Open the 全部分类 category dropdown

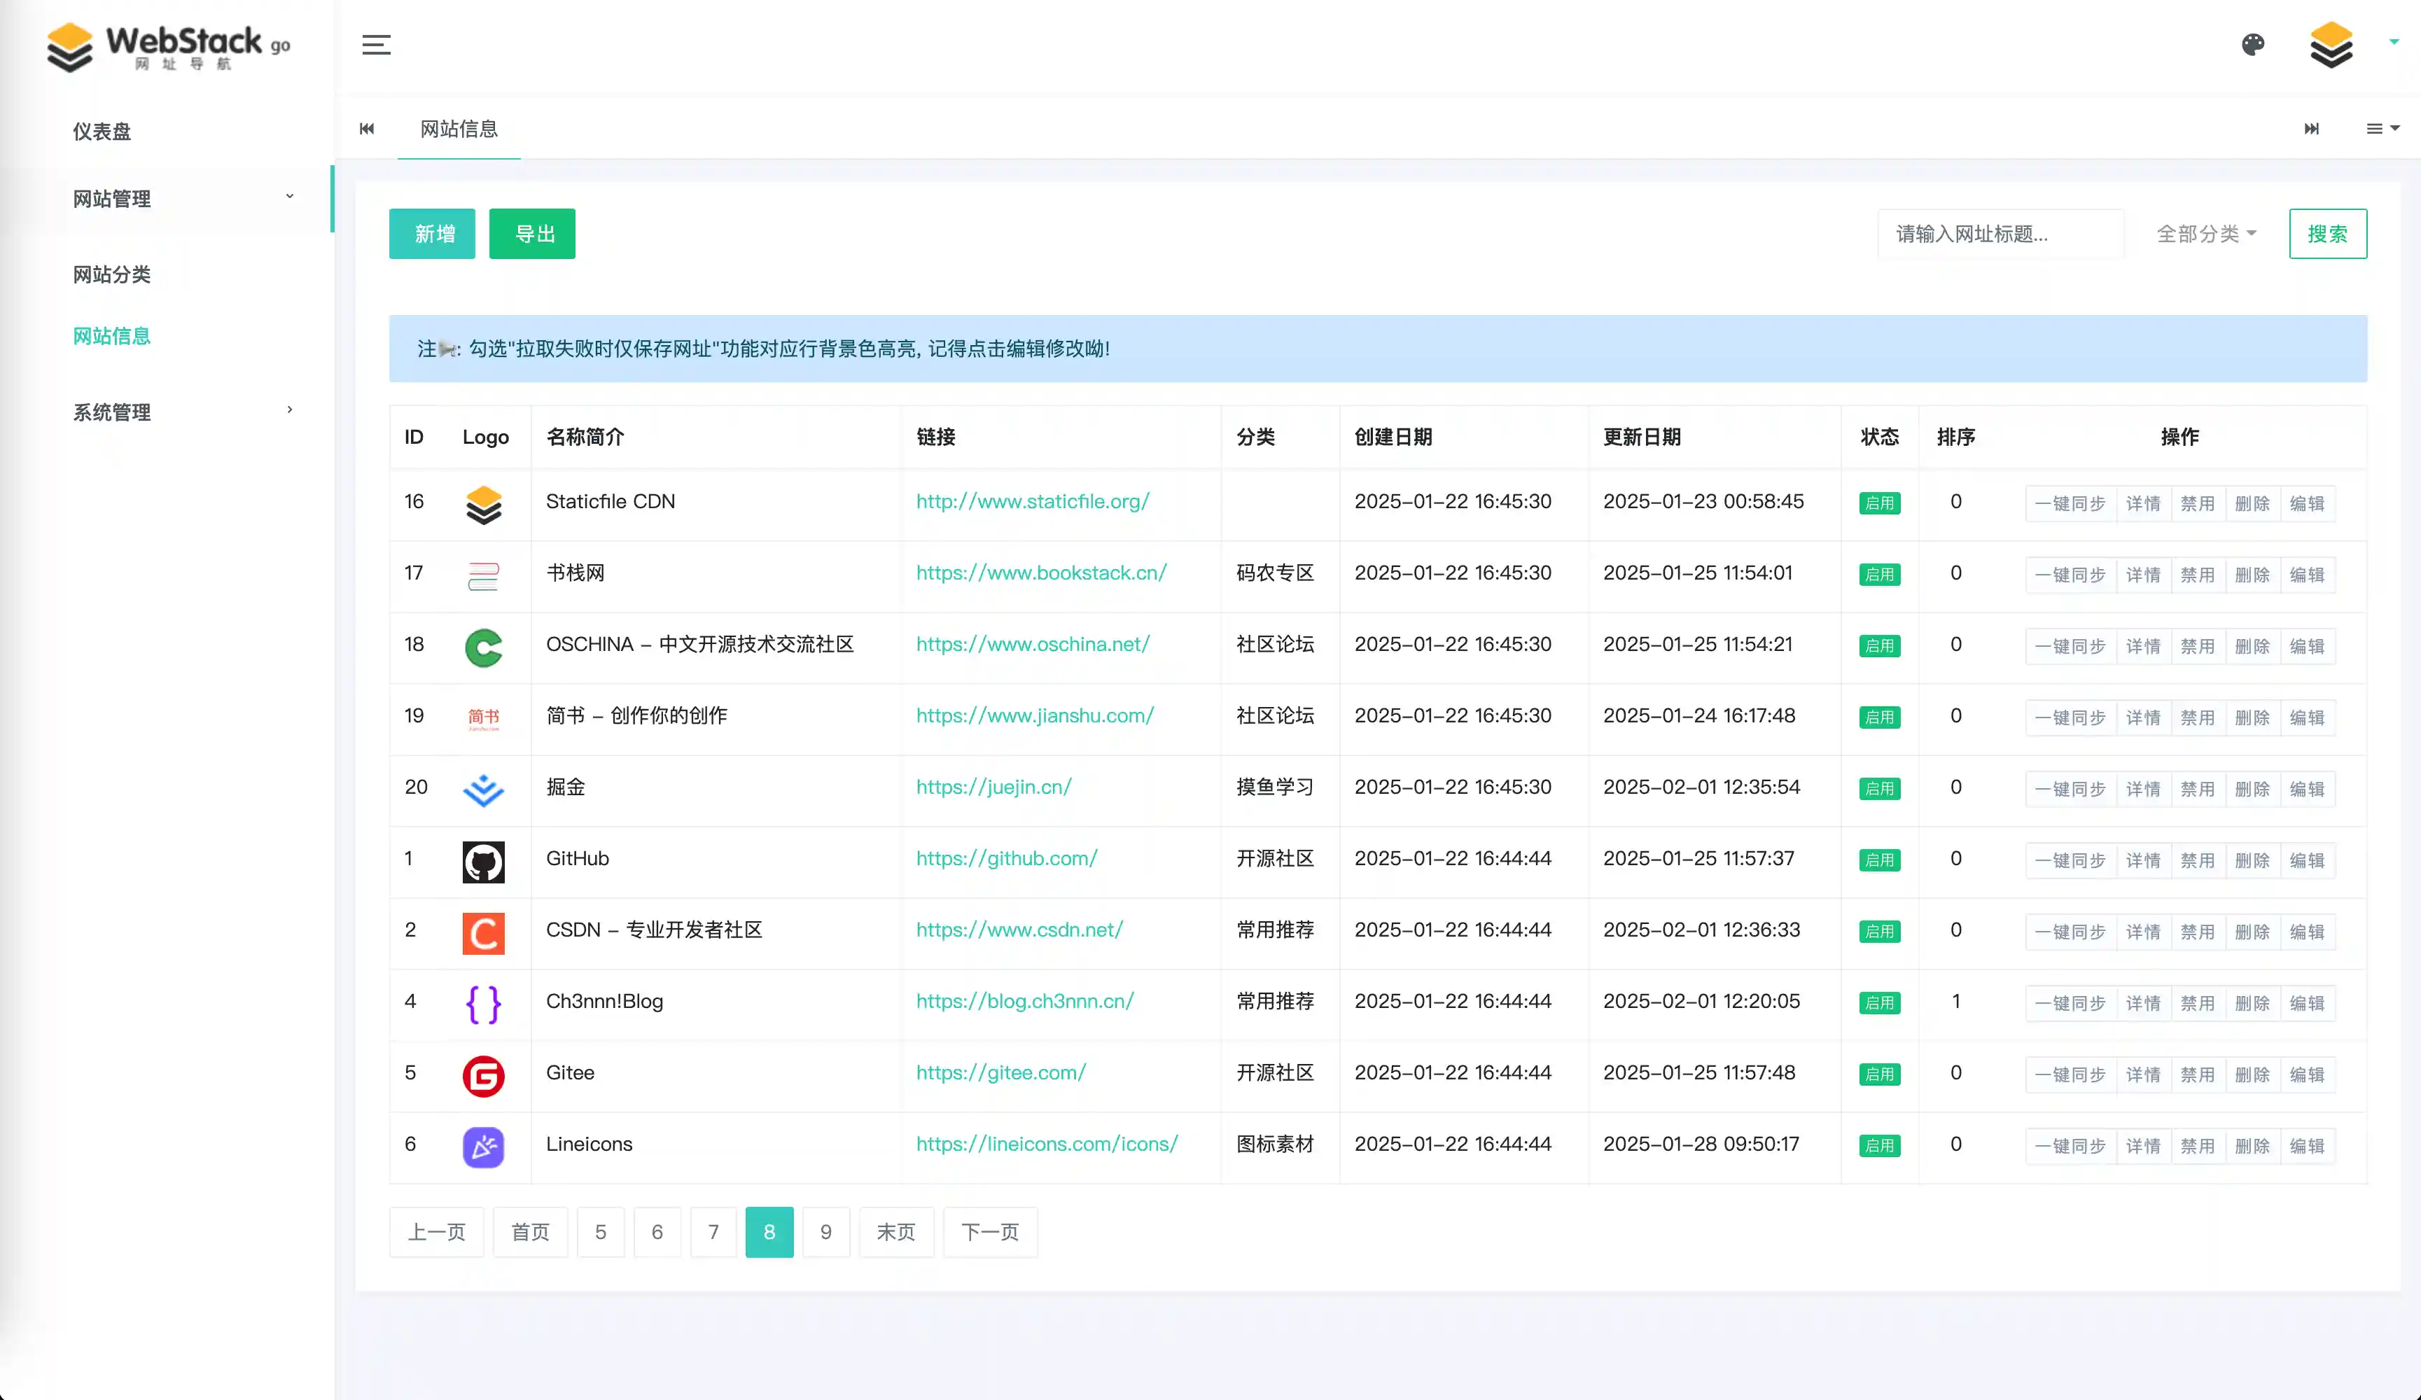click(2206, 234)
